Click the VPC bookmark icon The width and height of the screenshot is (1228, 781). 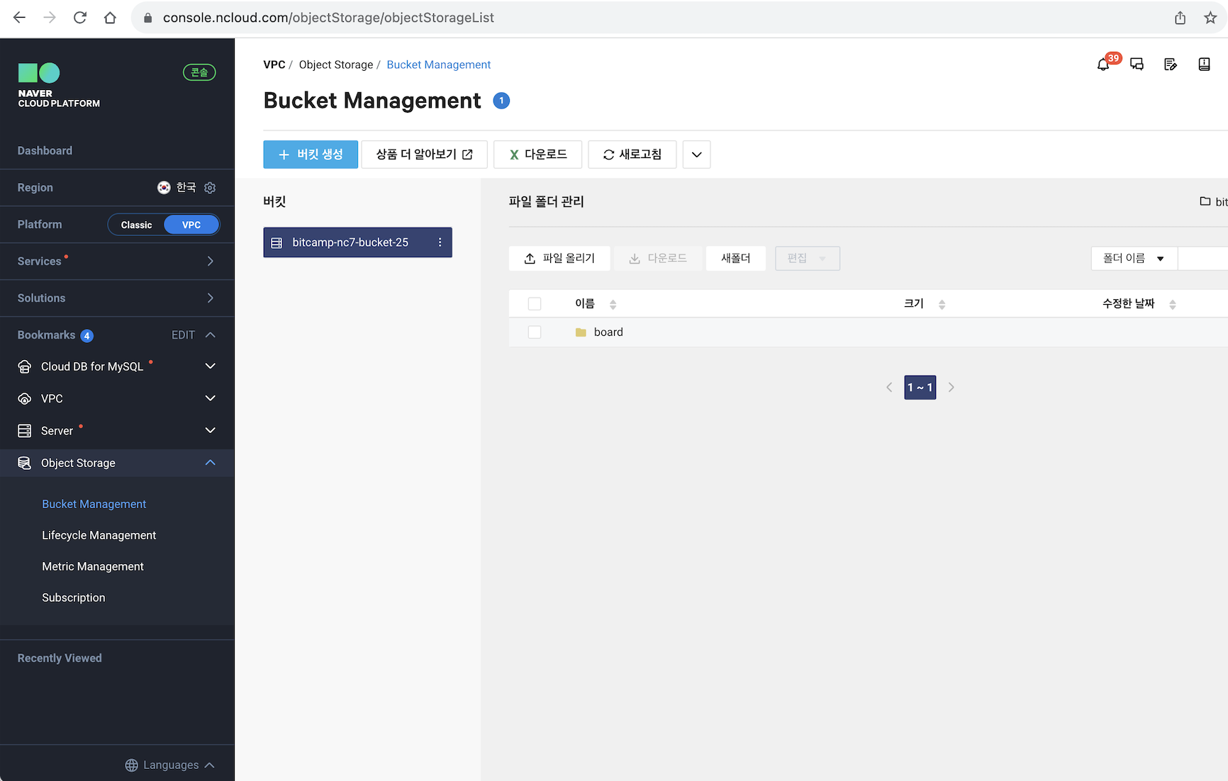(x=25, y=398)
